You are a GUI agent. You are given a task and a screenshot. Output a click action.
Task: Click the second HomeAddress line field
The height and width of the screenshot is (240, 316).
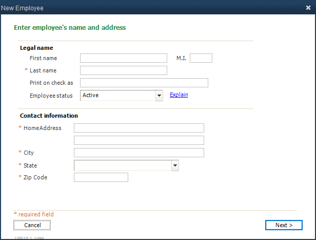pyautogui.click(x=139, y=140)
